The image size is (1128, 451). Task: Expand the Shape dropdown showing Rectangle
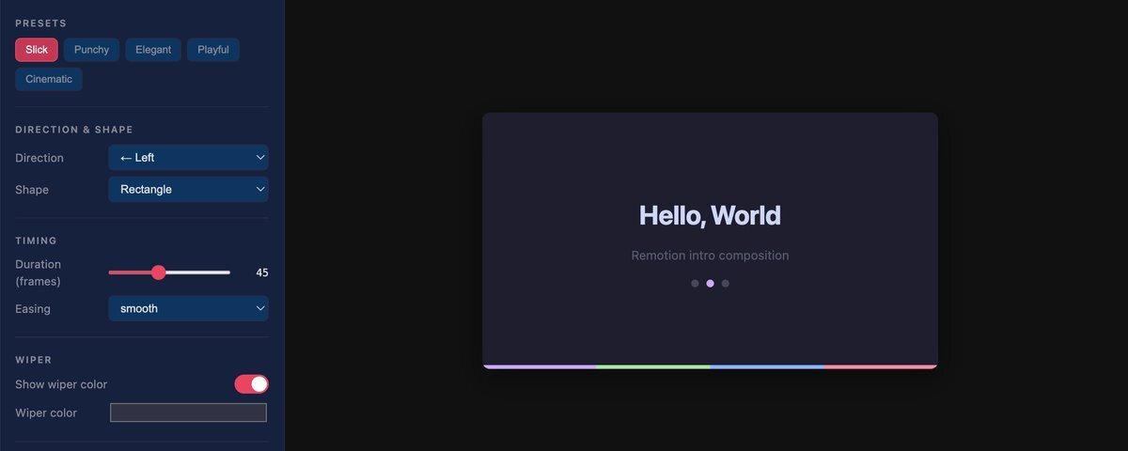(188, 190)
